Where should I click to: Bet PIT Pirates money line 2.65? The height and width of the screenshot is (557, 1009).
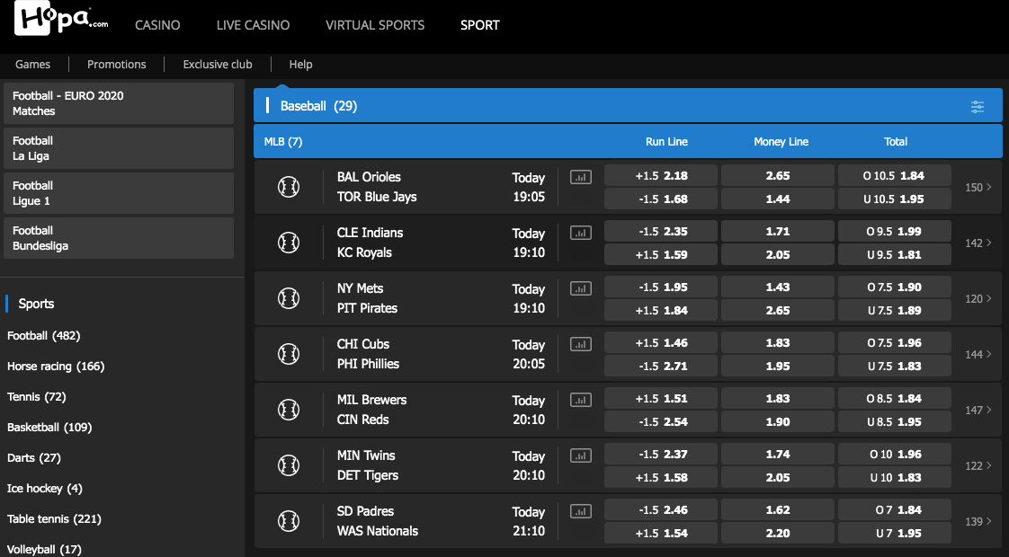click(x=777, y=310)
